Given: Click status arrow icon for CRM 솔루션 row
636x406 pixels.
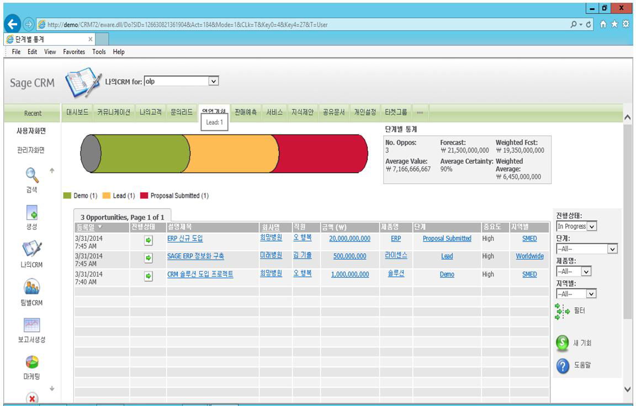Looking at the screenshot, I should point(149,276).
